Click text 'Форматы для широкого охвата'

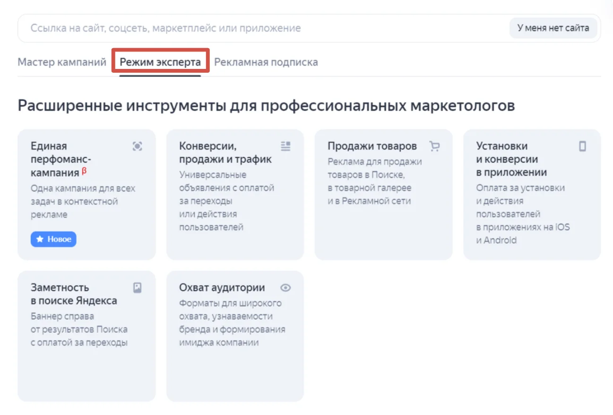coord(230,309)
